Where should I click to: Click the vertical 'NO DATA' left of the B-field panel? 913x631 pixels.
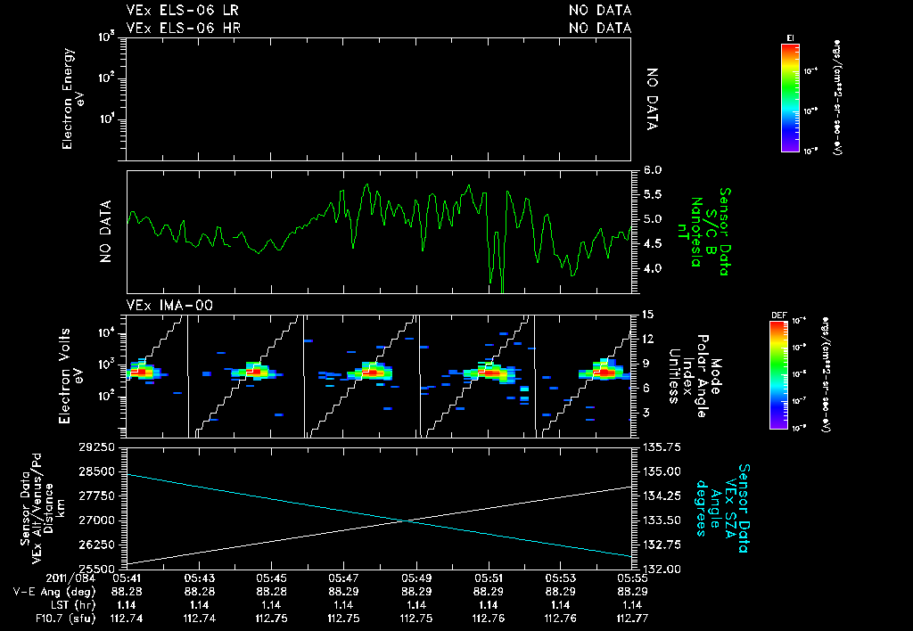point(105,231)
